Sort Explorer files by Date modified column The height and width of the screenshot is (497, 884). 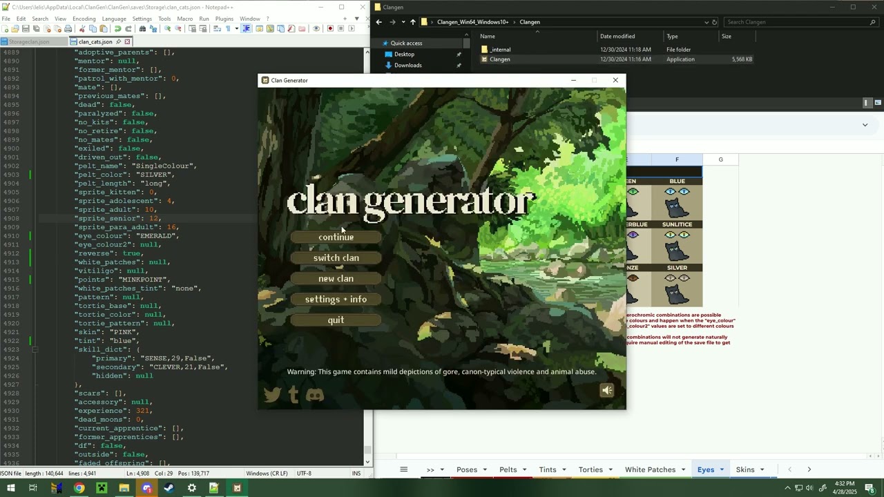617,36
